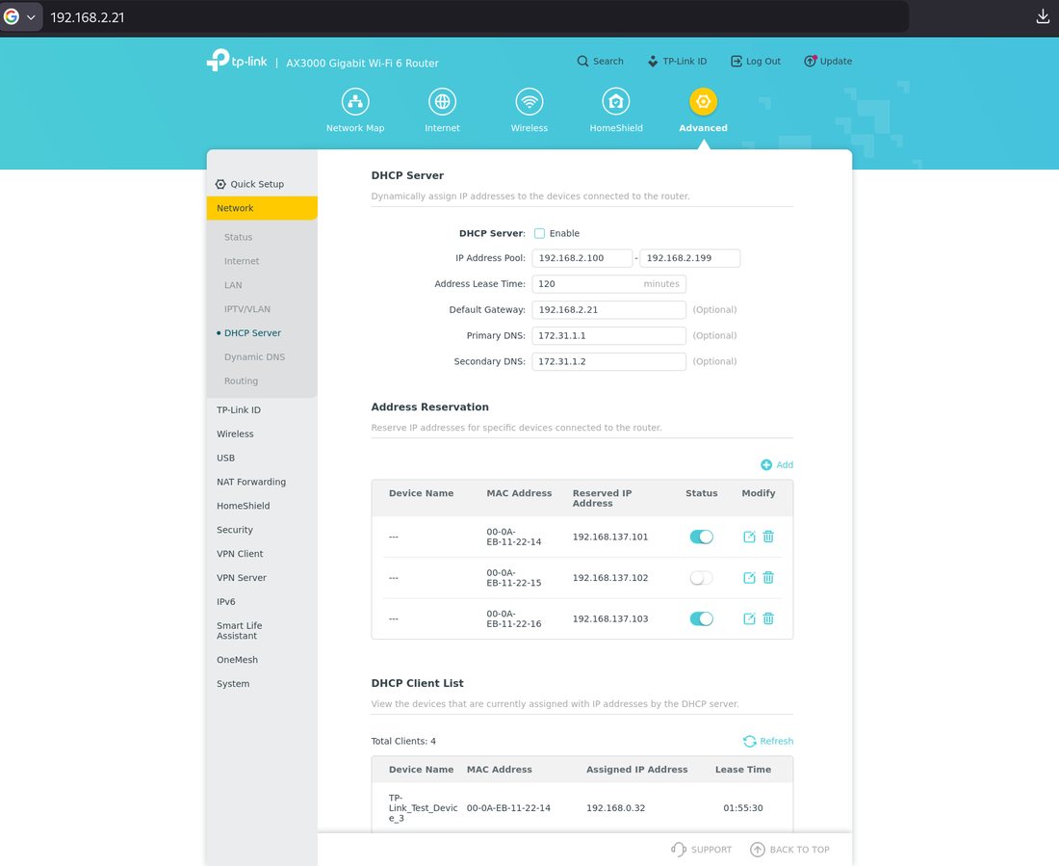Open the Internet globe icon
Image resolution: width=1059 pixels, height=866 pixels.
[443, 102]
